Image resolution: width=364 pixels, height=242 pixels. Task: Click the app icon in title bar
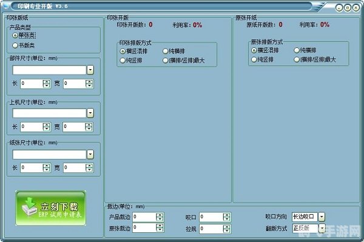point(5,6)
